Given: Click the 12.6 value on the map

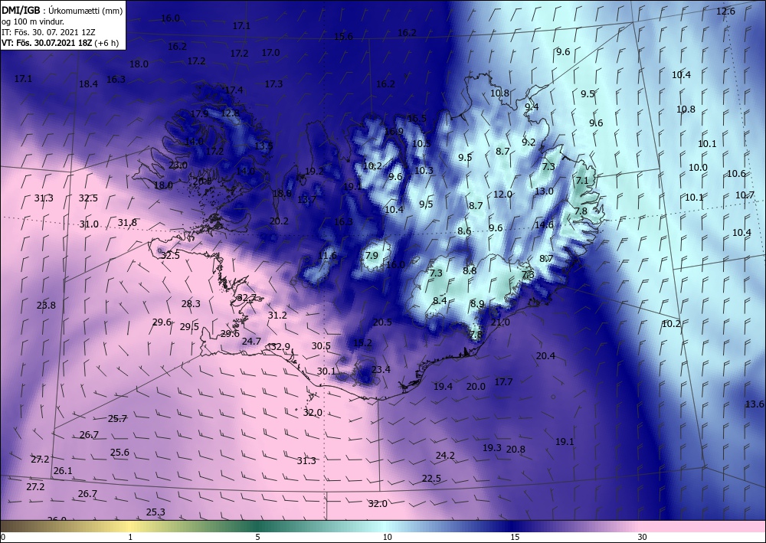Looking at the screenshot, I should 725,11.
